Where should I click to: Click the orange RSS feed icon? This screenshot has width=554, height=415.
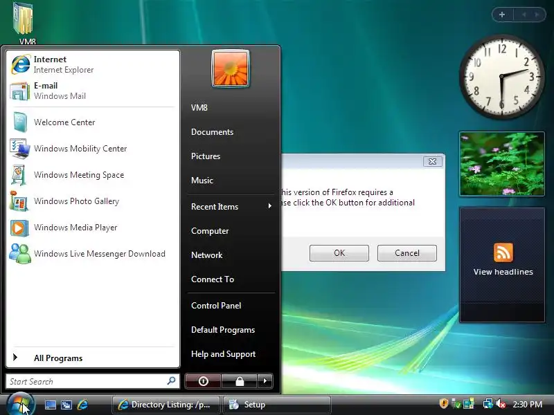pyautogui.click(x=503, y=252)
